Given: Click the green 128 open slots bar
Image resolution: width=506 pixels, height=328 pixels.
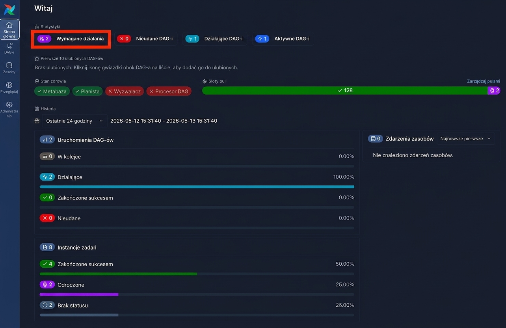Looking at the screenshot, I should [x=345, y=90].
